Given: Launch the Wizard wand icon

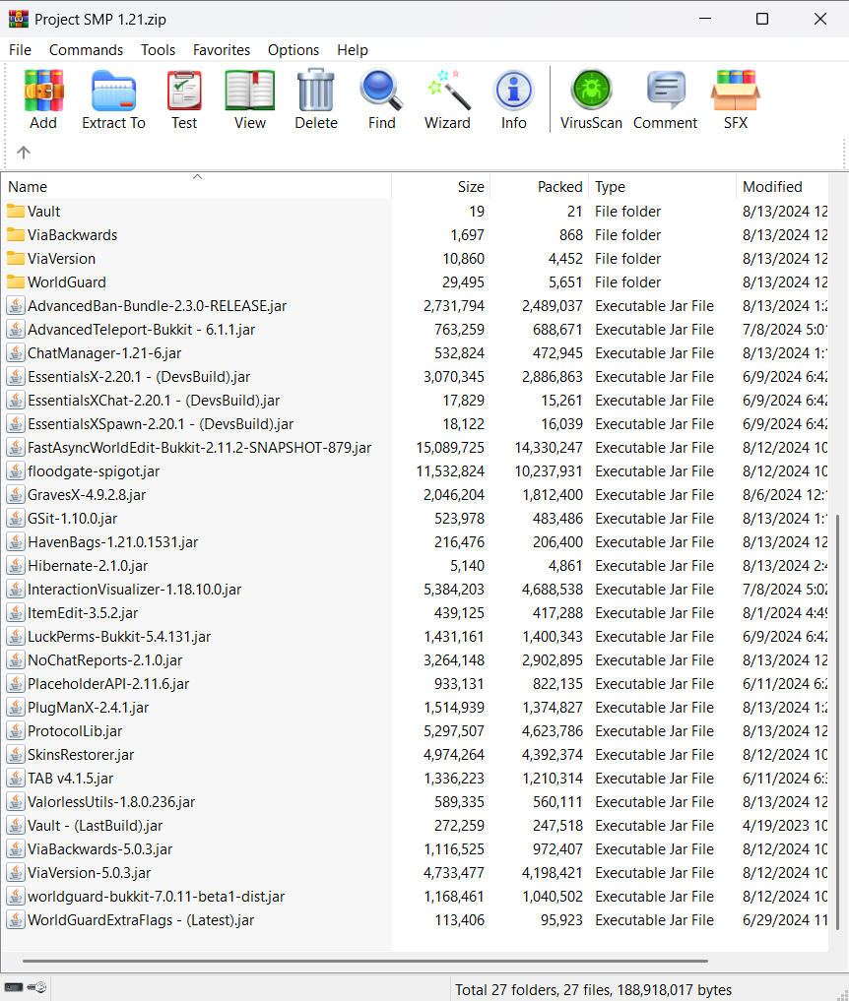Looking at the screenshot, I should click(448, 90).
